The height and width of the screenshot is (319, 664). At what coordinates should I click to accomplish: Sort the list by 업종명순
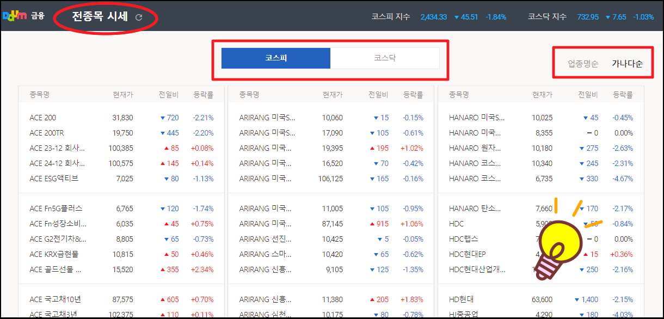pos(583,64)
